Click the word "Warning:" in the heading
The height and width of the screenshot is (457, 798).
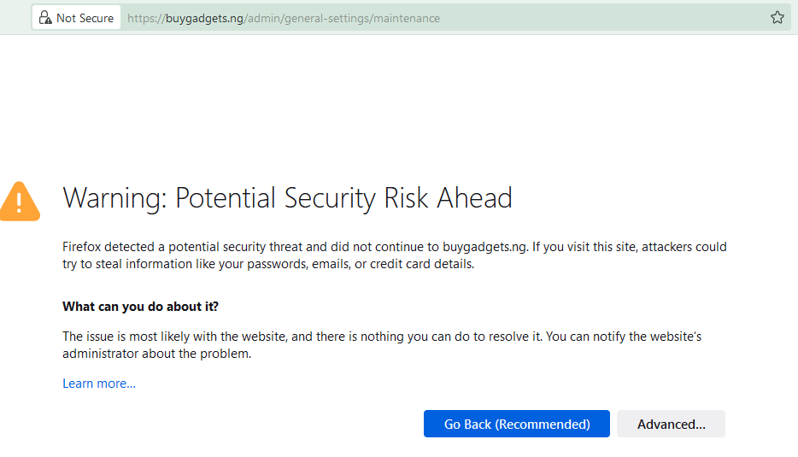click(115, 198)
